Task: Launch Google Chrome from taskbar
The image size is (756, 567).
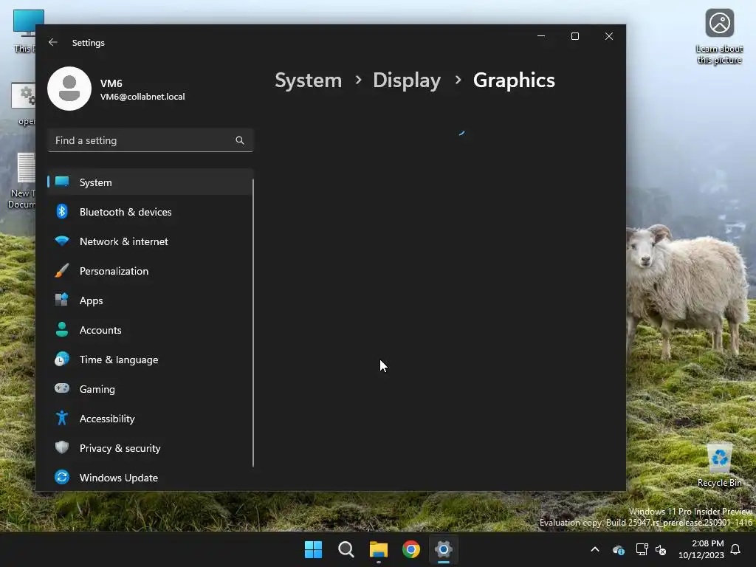Action: point(411,549)
